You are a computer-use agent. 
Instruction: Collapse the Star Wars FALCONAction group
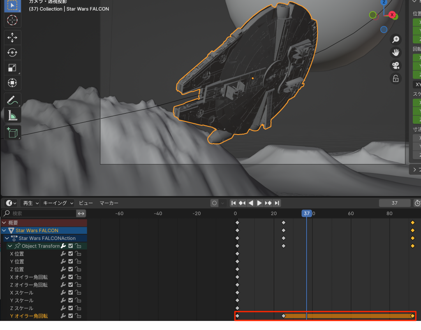(7, 238)
